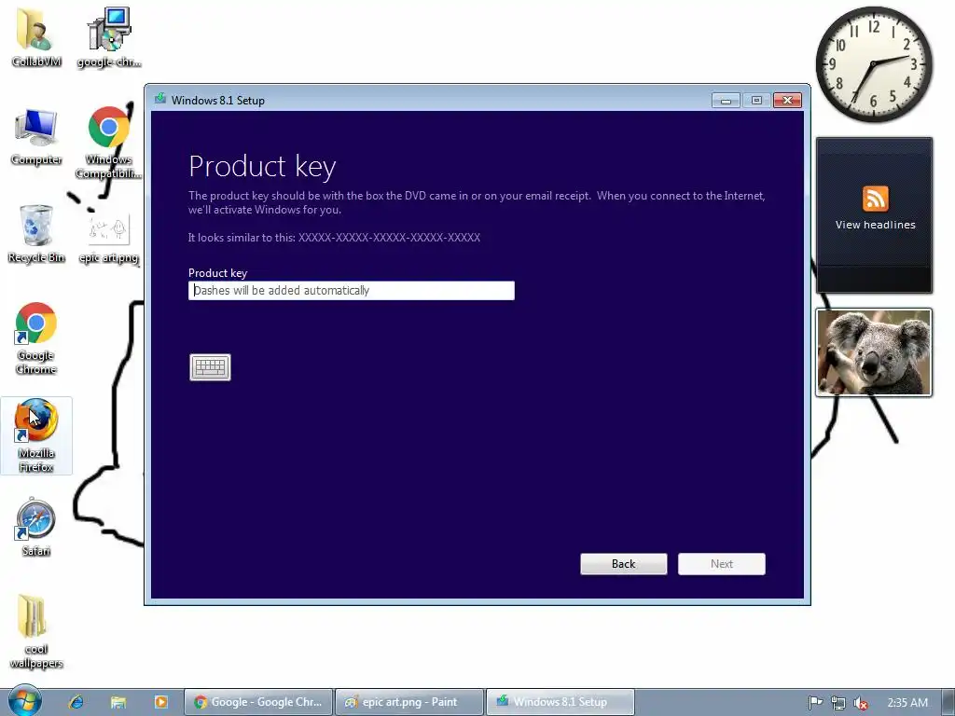Open the Windows Start orb
Viewport: 955px width, 716px height.
click(24, 701)
